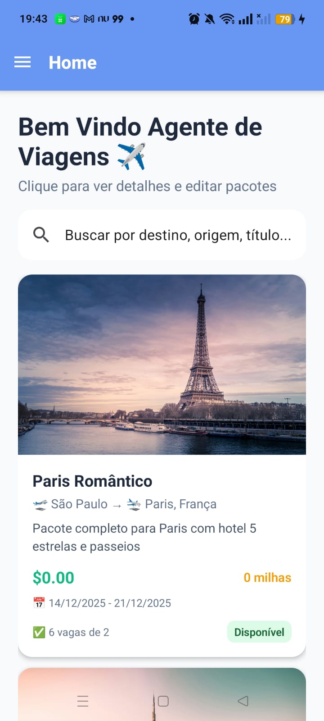Open the Eiffel Tower package photo
Screen dimensions: 324x721
click(x=162, y=364)
